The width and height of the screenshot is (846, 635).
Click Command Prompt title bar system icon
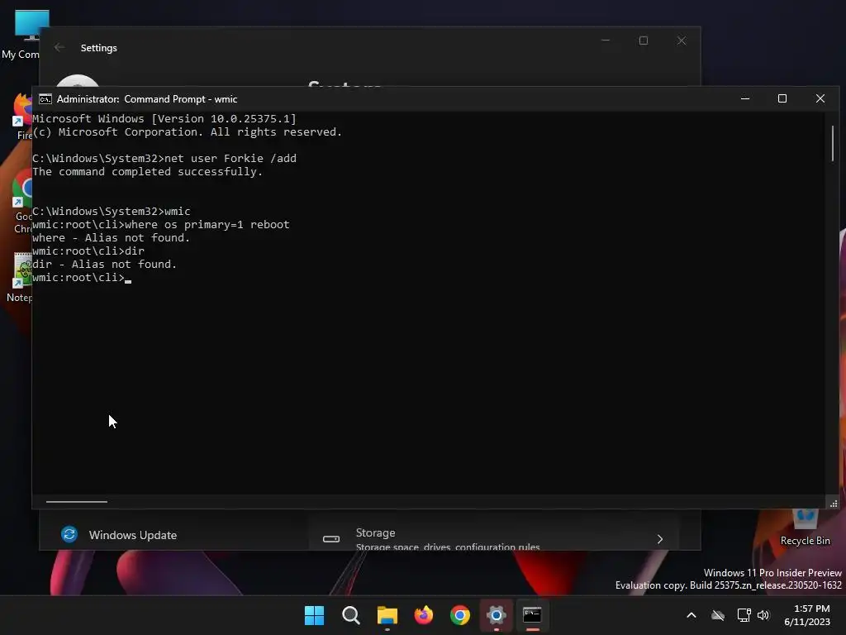click(x=45, y=99)
